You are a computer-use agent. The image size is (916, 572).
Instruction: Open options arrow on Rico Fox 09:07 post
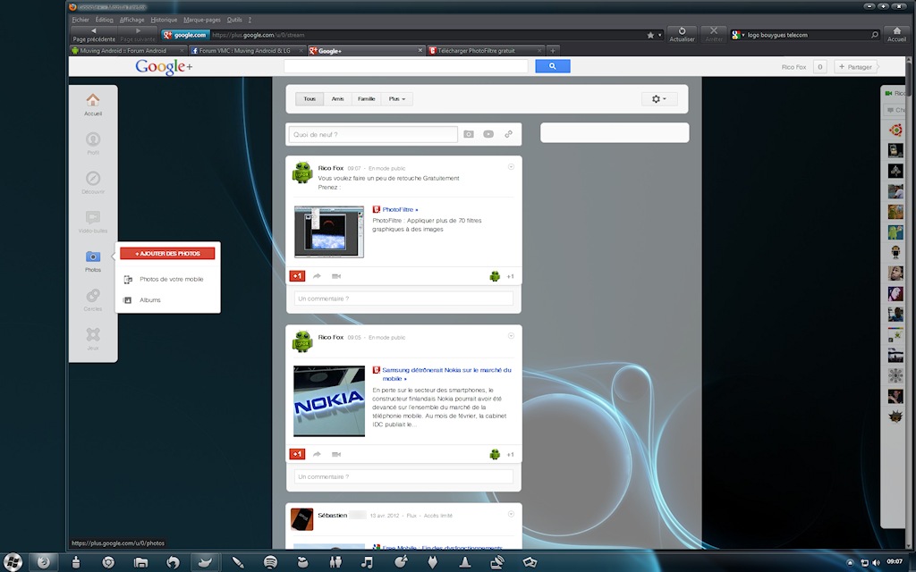[511, 167]
